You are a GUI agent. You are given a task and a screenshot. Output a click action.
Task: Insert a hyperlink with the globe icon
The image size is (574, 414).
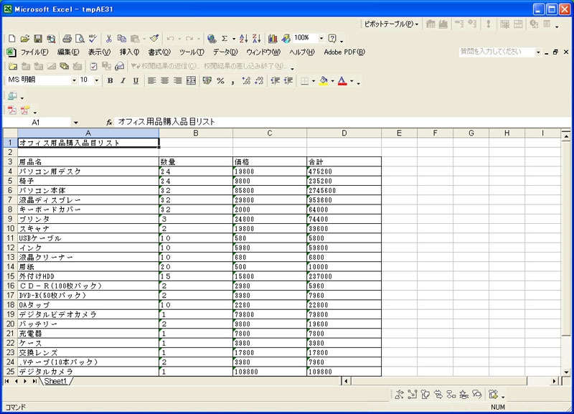click(x=212, y=39)
